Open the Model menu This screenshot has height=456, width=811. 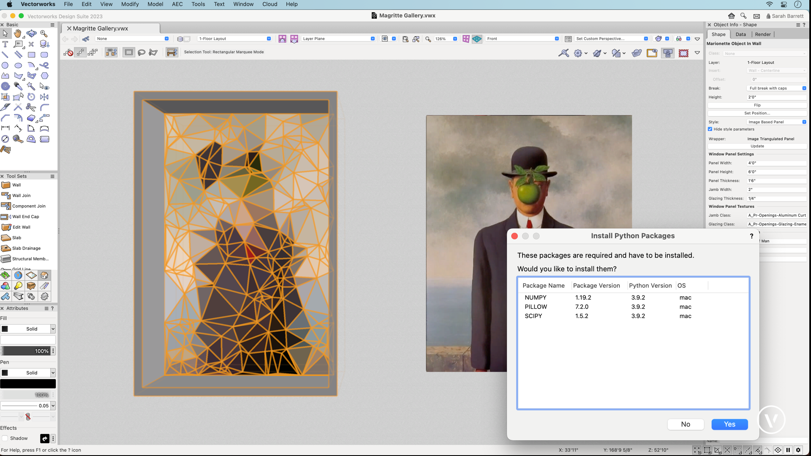pos(155,4)
